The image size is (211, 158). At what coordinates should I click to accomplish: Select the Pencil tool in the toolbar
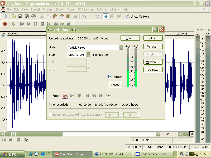click(119, 17)
